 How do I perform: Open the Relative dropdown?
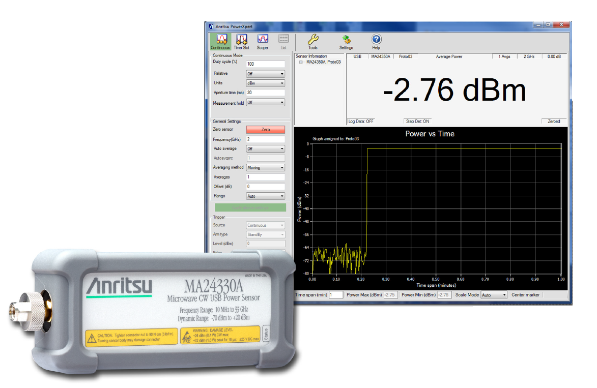click(x=265, y=74)
